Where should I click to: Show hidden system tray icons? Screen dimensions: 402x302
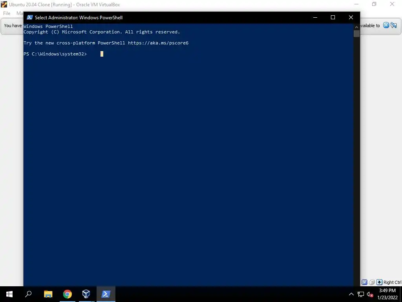[351, 294]
